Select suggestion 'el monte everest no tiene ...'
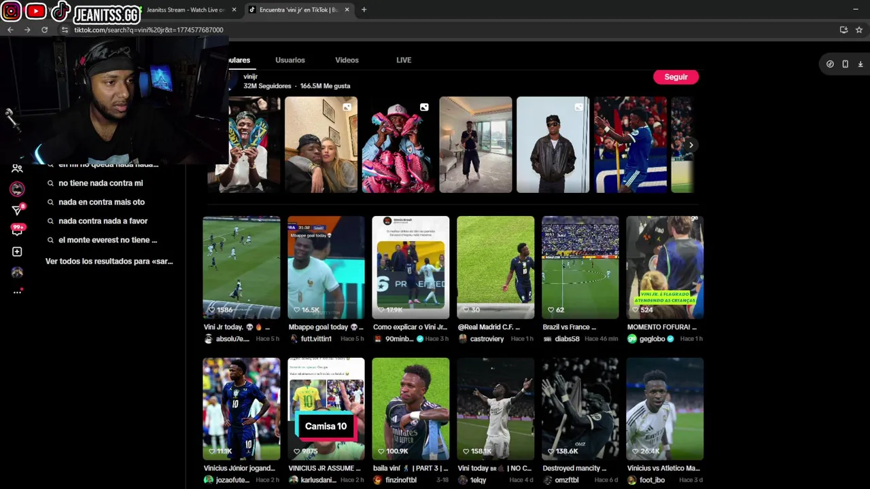This screenshot has width=870, height=489. 107,240
